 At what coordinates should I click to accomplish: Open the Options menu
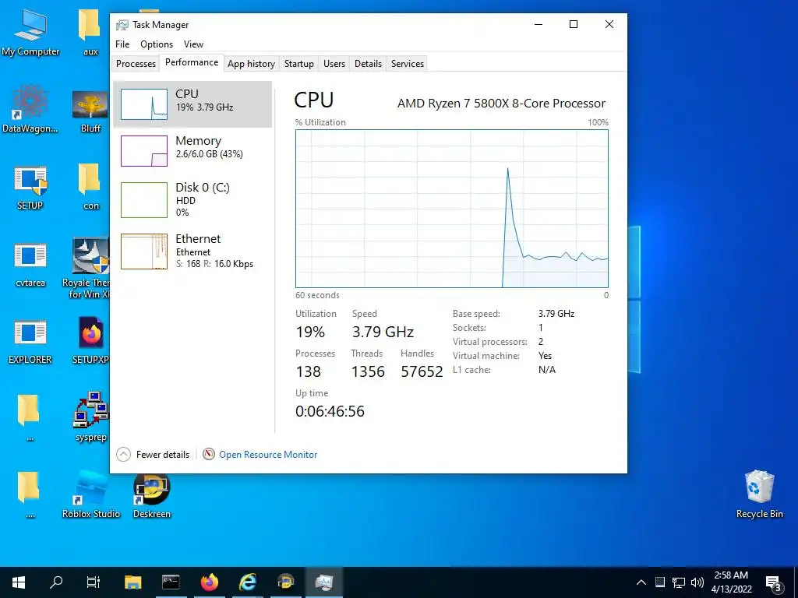tap(156, 44)
